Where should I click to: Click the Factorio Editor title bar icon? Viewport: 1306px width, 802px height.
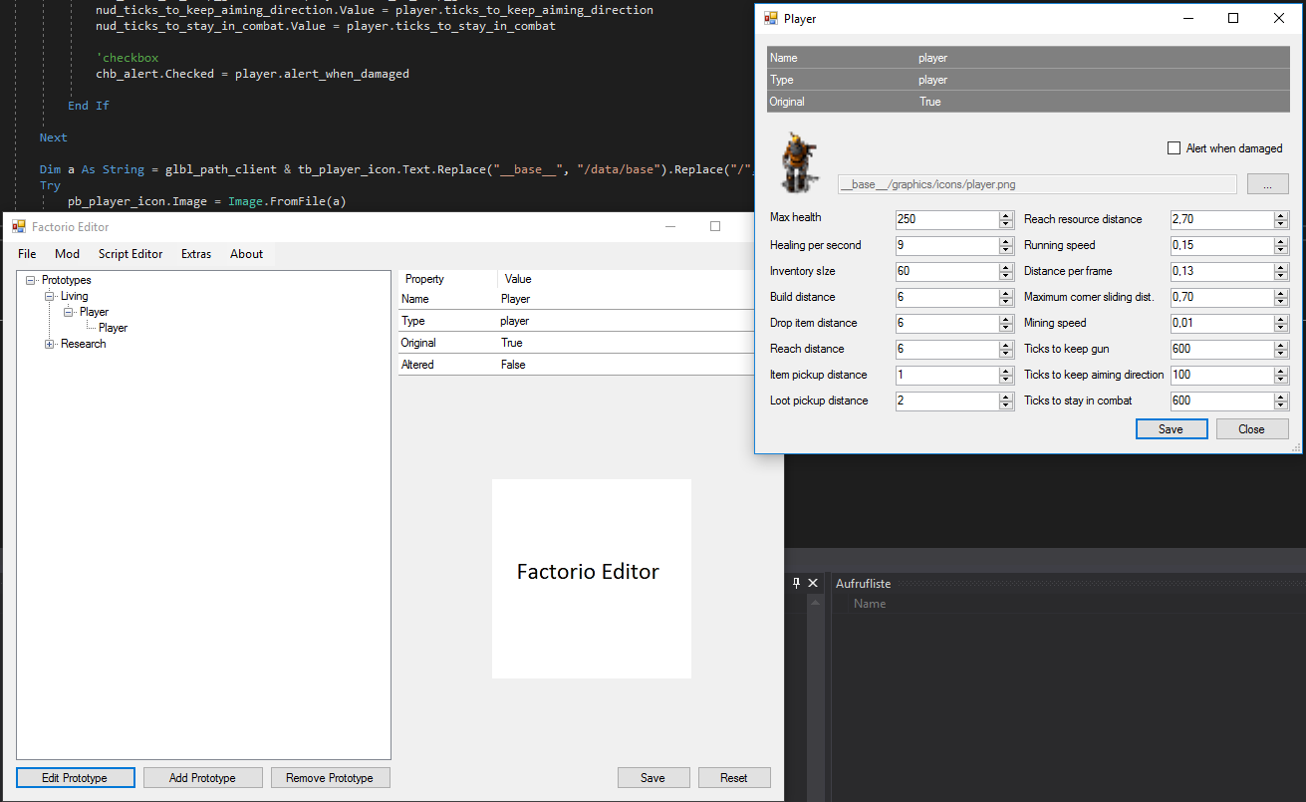(19, 226)
